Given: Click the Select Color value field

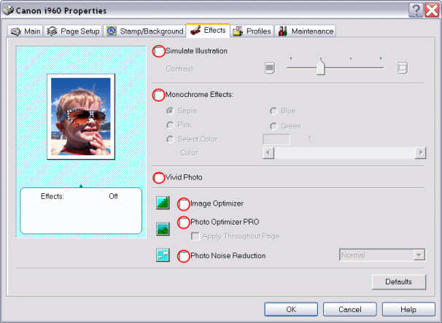Looking at the screenshot, I should click(x=276, y=139).
